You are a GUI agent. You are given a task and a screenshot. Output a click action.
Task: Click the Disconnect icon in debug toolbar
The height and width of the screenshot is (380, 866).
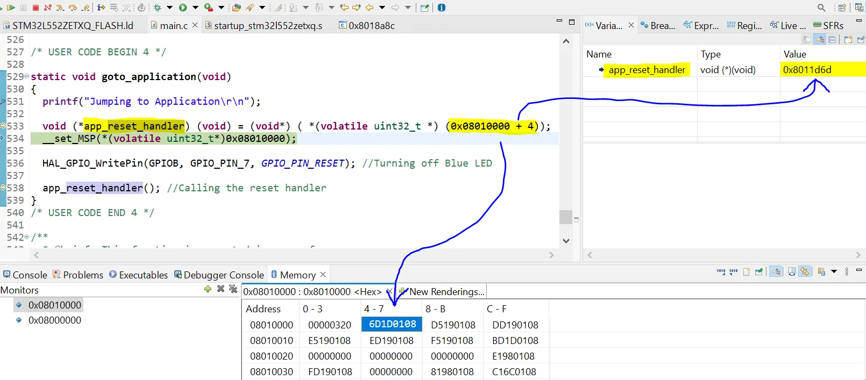point(48,8)
